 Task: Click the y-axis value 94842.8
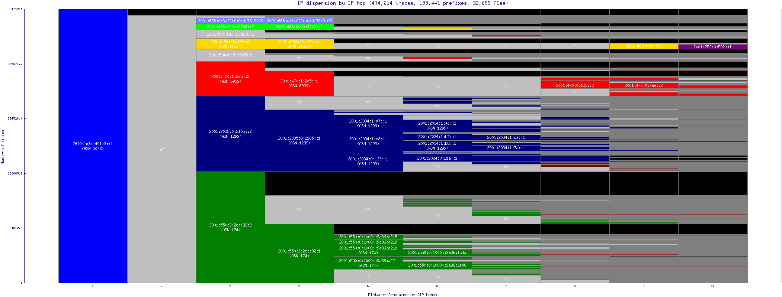point(16,228)
